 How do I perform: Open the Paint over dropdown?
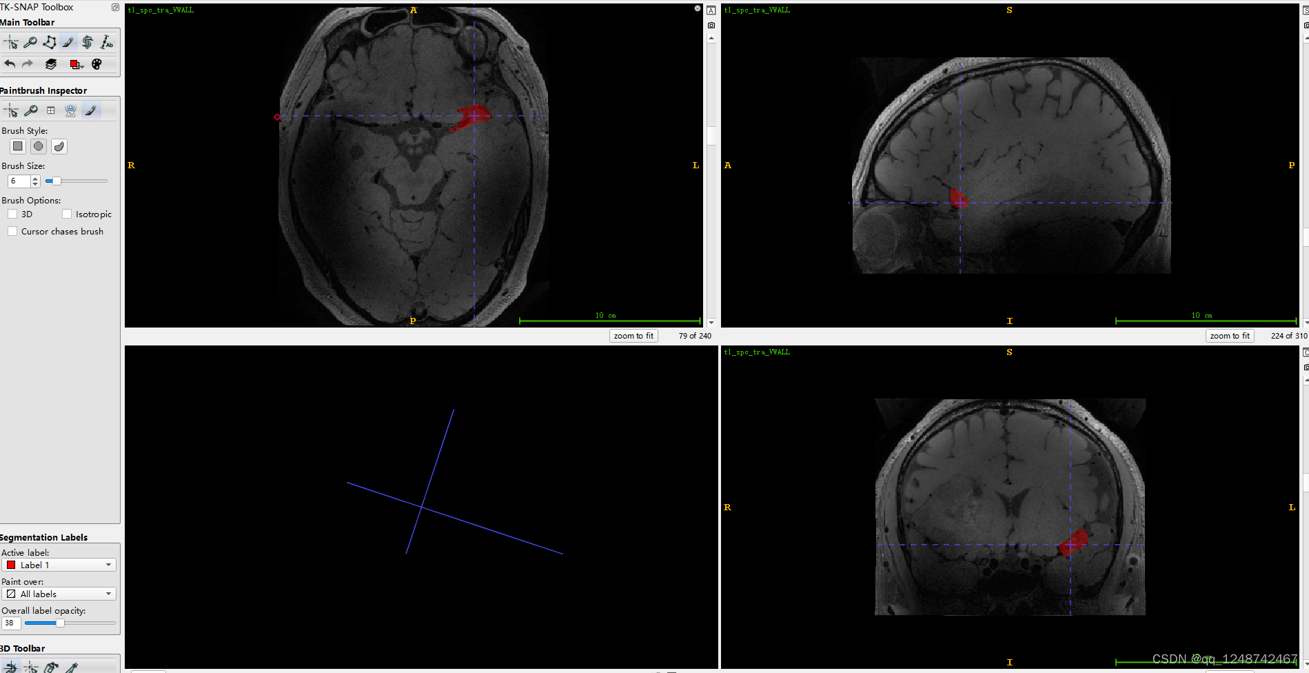[59, 594]
